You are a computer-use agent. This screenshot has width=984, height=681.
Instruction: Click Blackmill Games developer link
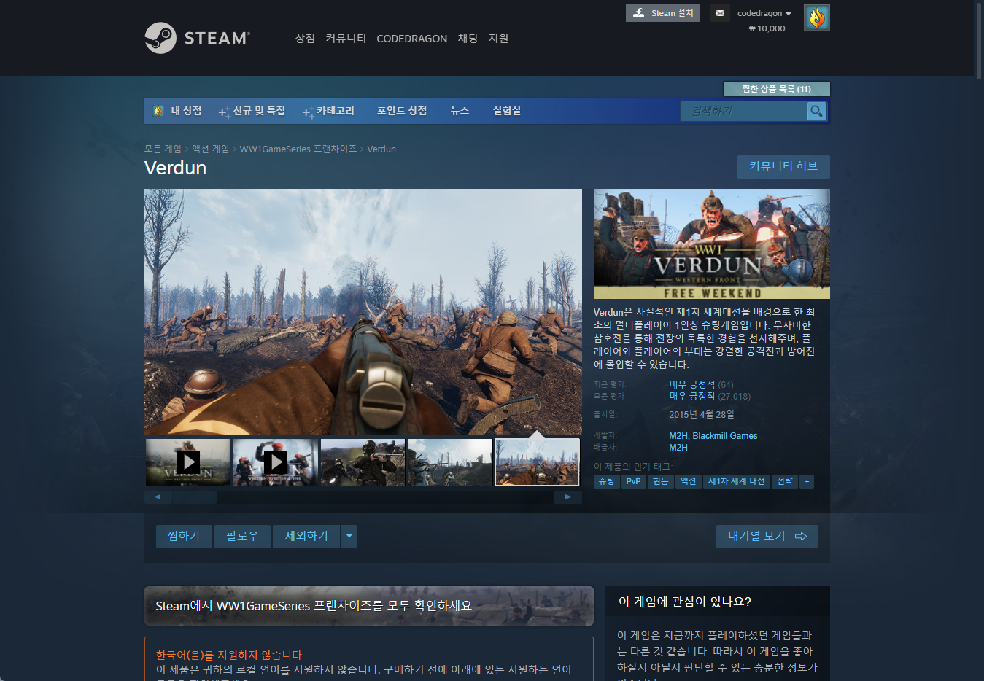coord(725,436)
